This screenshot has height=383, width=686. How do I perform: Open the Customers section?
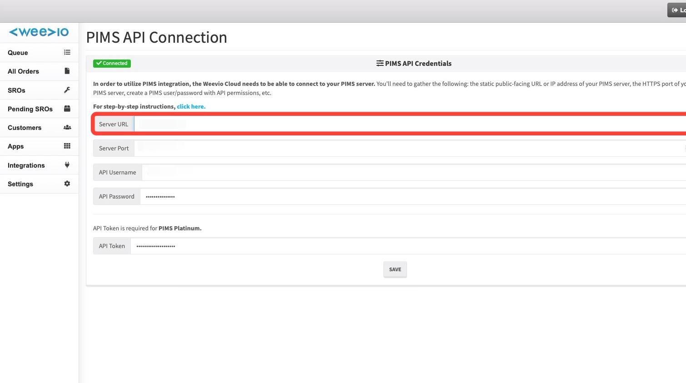39,128
